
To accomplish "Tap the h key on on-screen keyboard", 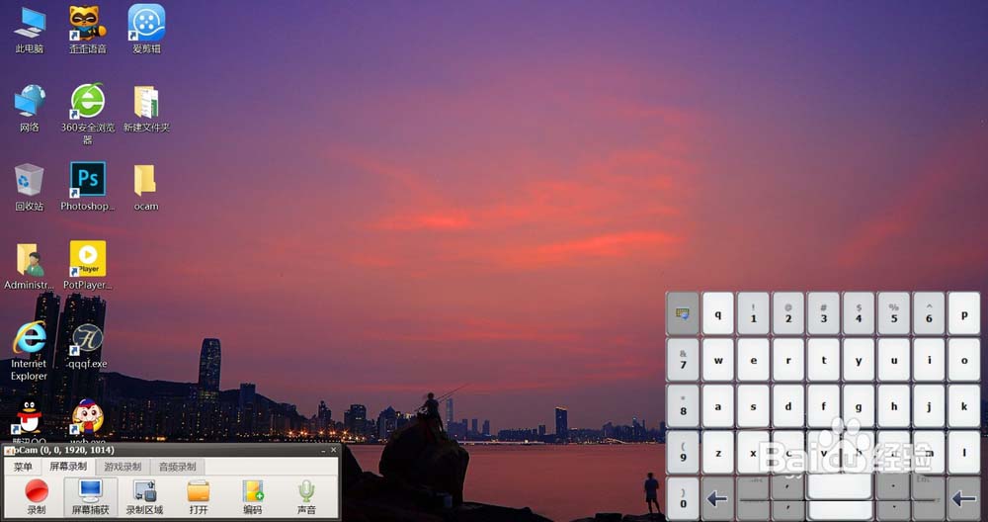I will 893,406.
